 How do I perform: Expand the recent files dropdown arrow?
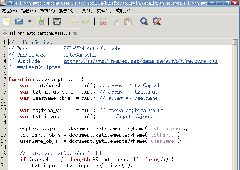click(x=29, y=21)
